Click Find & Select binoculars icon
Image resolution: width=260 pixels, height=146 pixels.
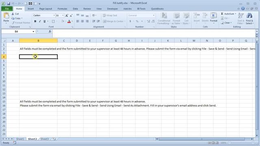point(249,16)
